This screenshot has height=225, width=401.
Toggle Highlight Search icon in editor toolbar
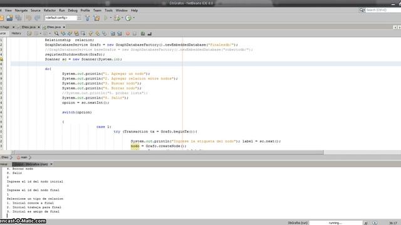tap(76, 33)
